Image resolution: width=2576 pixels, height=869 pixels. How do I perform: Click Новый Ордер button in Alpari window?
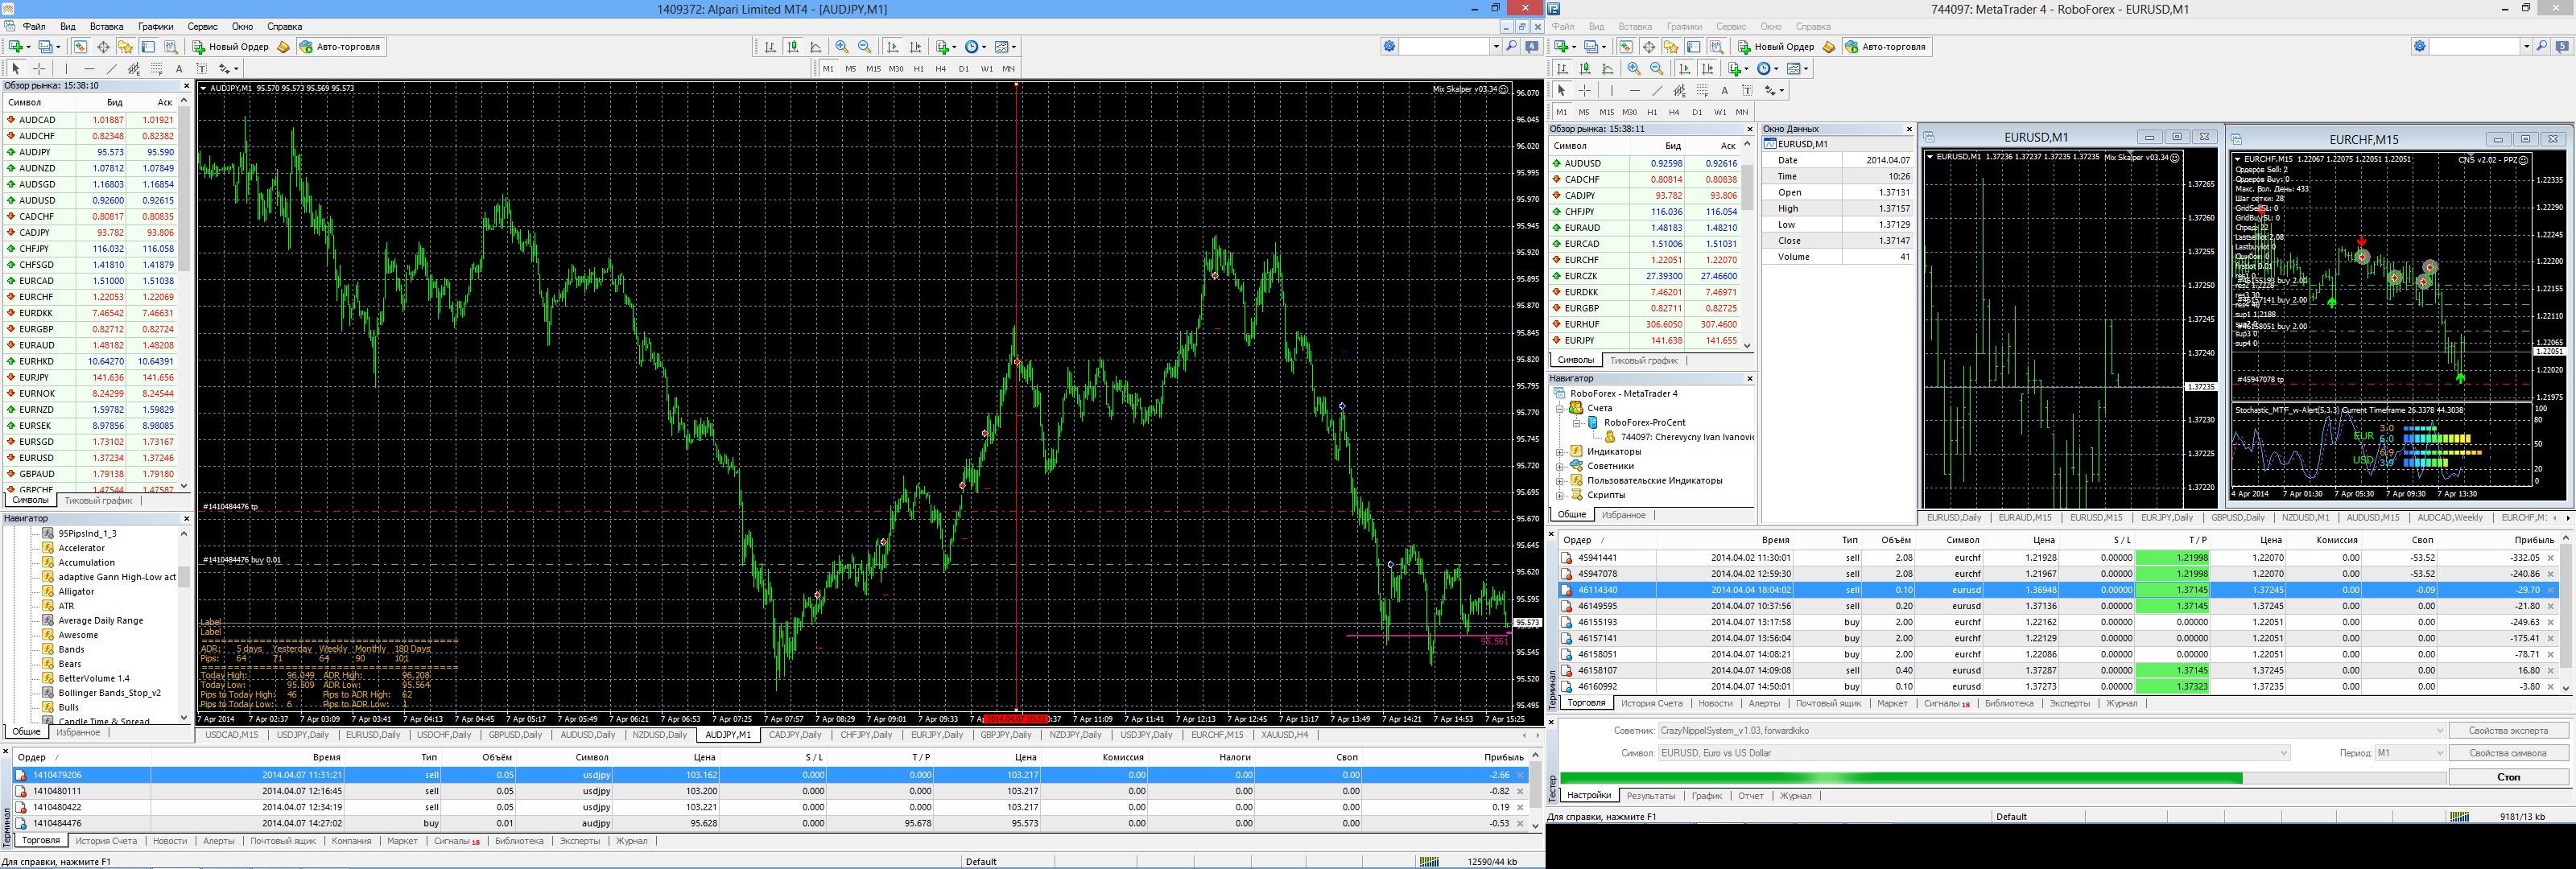tap(231, 47)
